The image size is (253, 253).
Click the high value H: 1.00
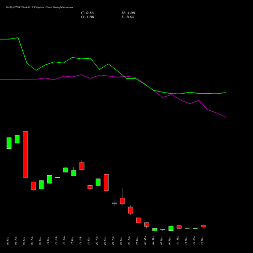tap(128, 13)
